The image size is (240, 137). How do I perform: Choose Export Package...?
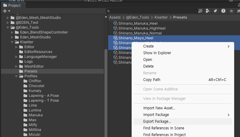[183, 121]
